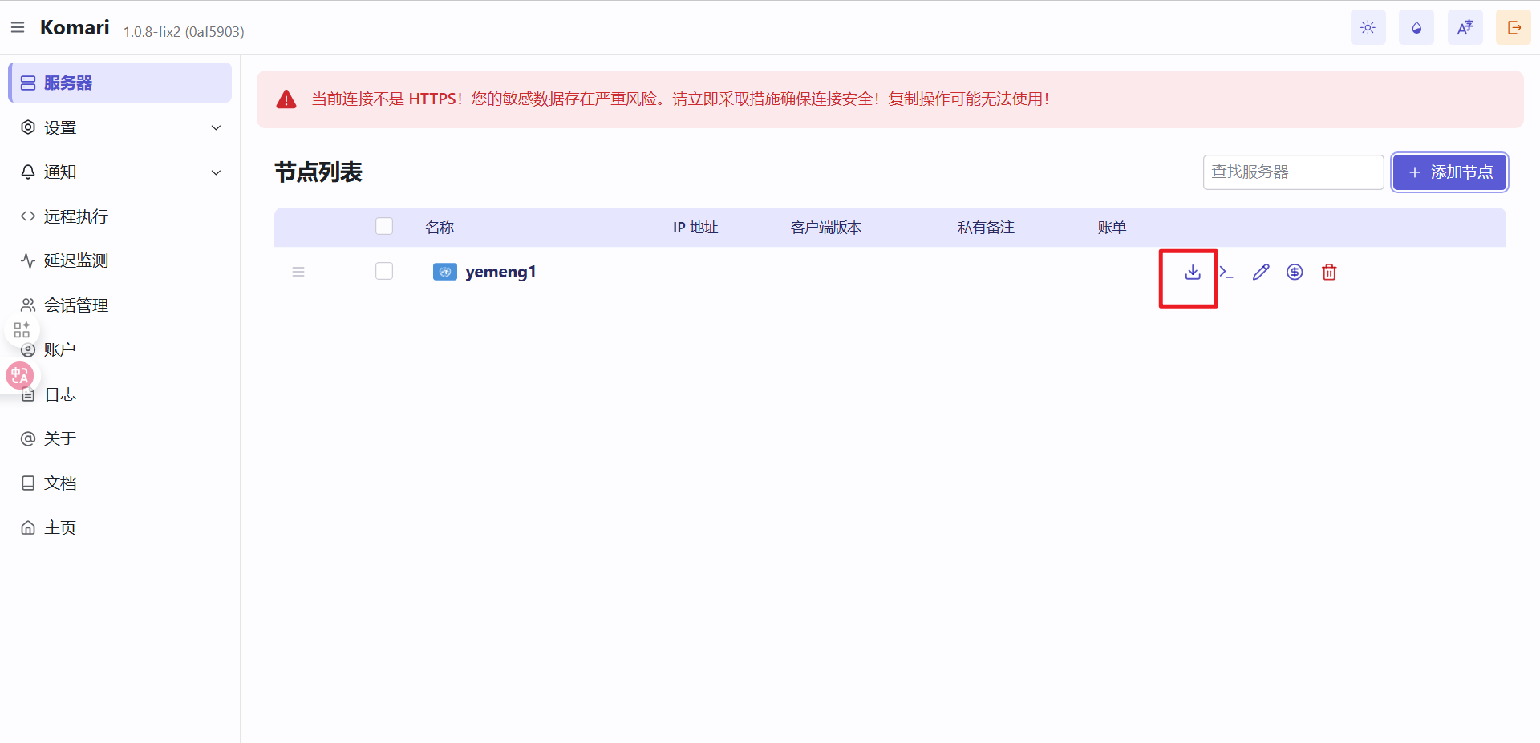Image resolution: width=1540 pixels, height=743 pixels.
Task: Check the select-all checkbox in table header
Action: [x=384, y=227]
